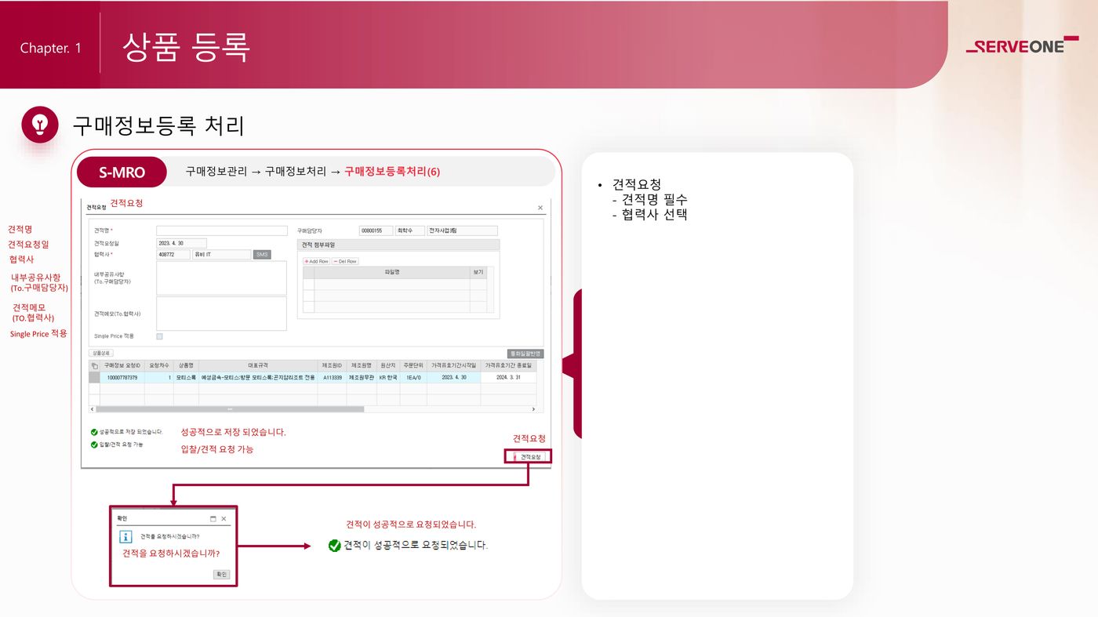Click the Add Row button in 견적 첨부파일
This screenshot has height=617, width=1098.
pyautogui.click(x=316, y=261)
